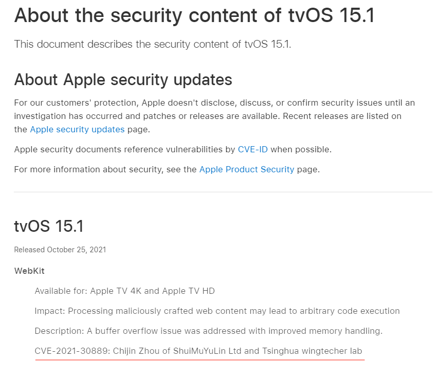Screen dimensions: 437x381
Task: Click the WebKit component label
Action: click(29, 271)
